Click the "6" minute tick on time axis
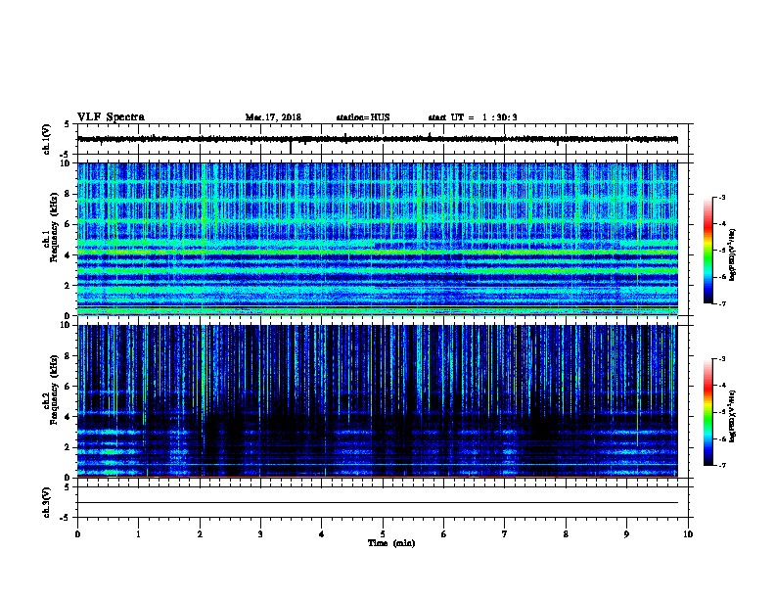 coord(443,534)
